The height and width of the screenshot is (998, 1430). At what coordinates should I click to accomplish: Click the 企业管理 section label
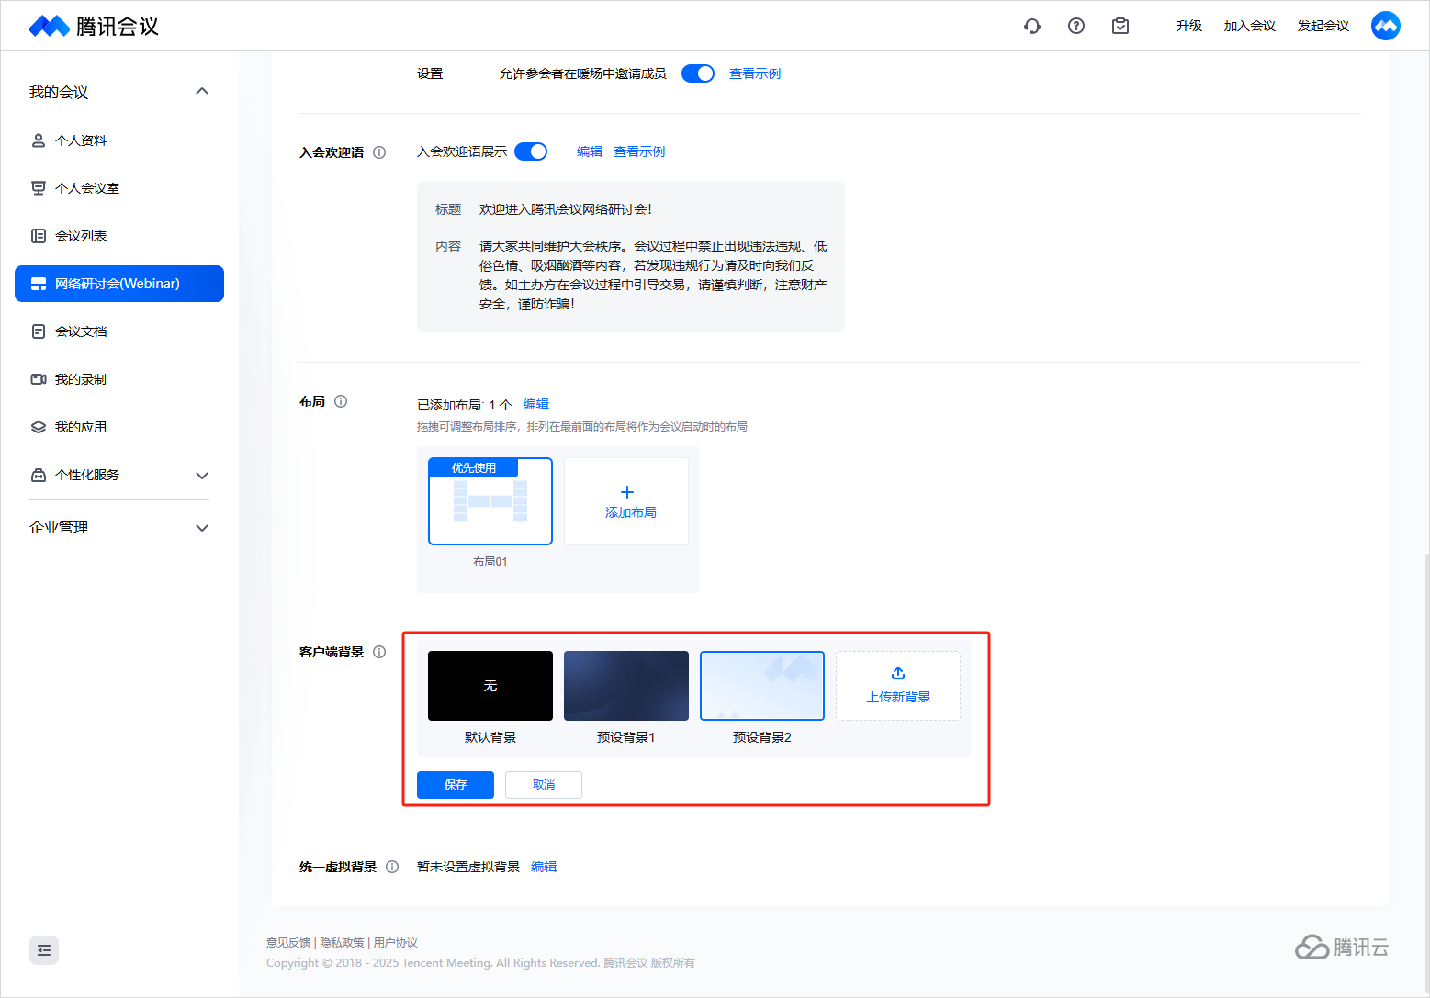coord(59,527)
